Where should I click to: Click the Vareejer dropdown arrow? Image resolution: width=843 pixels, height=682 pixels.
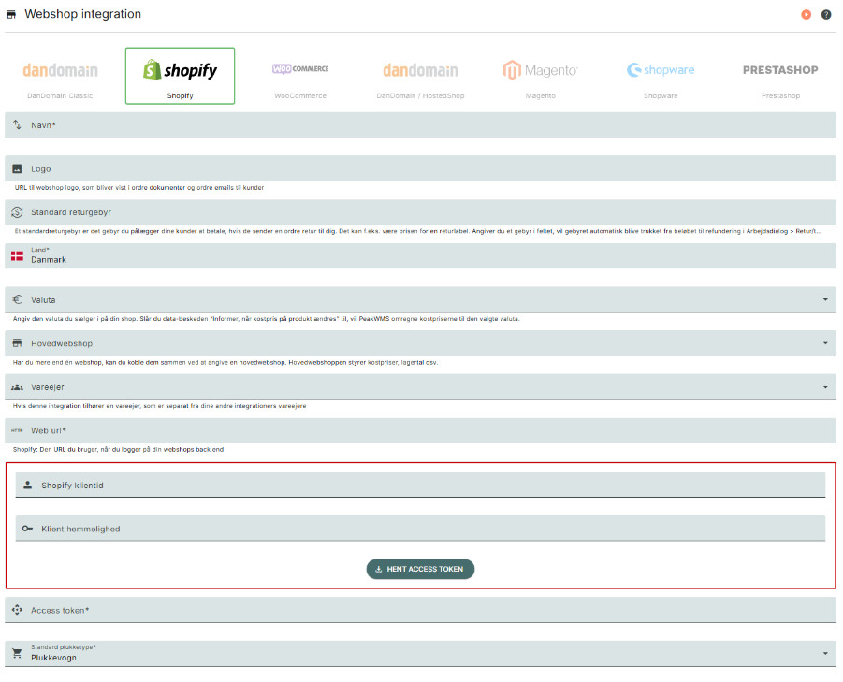pyautogui.click(x=825, y=387)
